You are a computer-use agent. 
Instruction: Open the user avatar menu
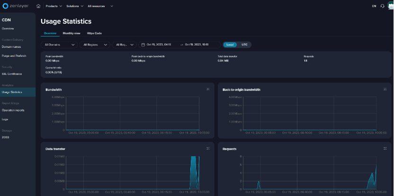[x=390, y=6]
